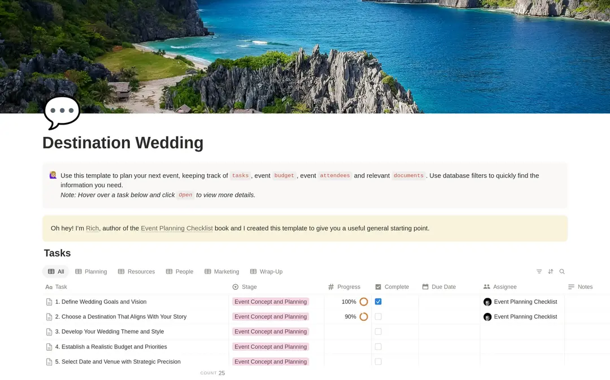
Task: Click the empty Due Date cell for task 1
Action: [450, 302]
